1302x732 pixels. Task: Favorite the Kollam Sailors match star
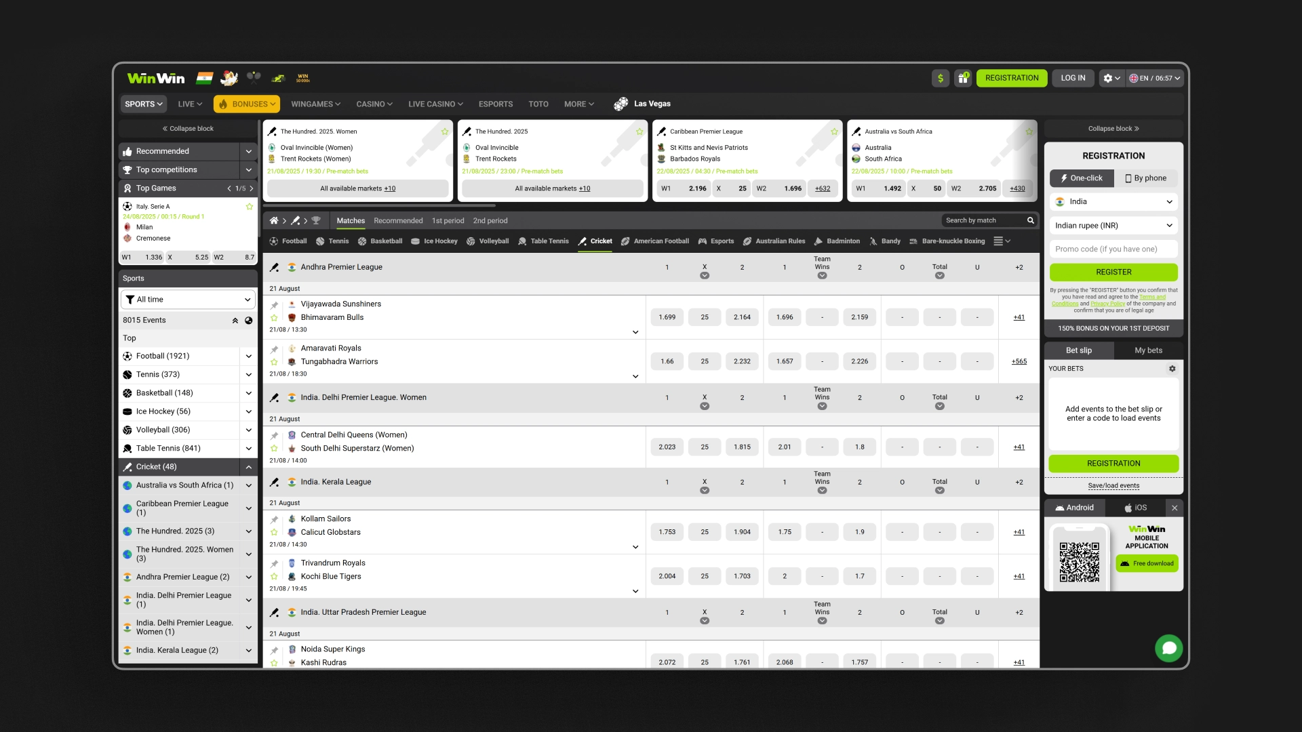coord(275,533)
